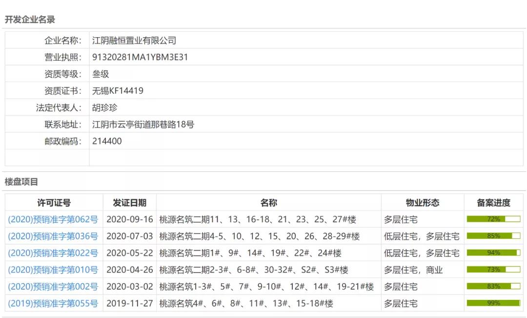Open permit link (2020)预销准字第010号
Image resolution: width=527 pixels, height=318 pixels.
[53, 270]
